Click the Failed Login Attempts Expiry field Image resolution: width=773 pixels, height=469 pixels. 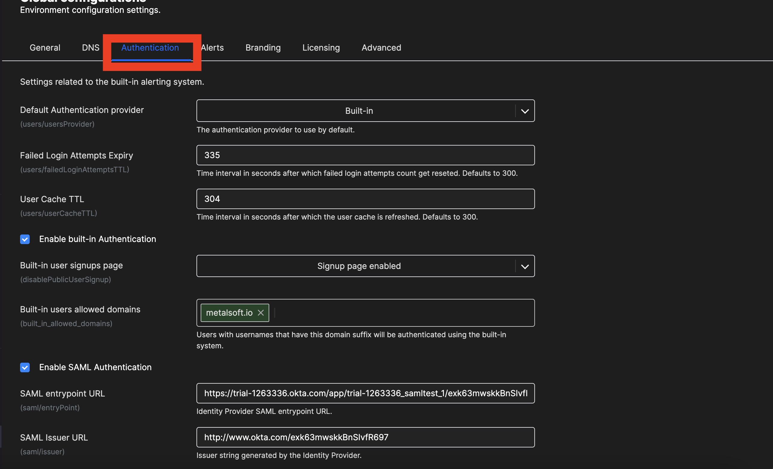tap(365, 155)
